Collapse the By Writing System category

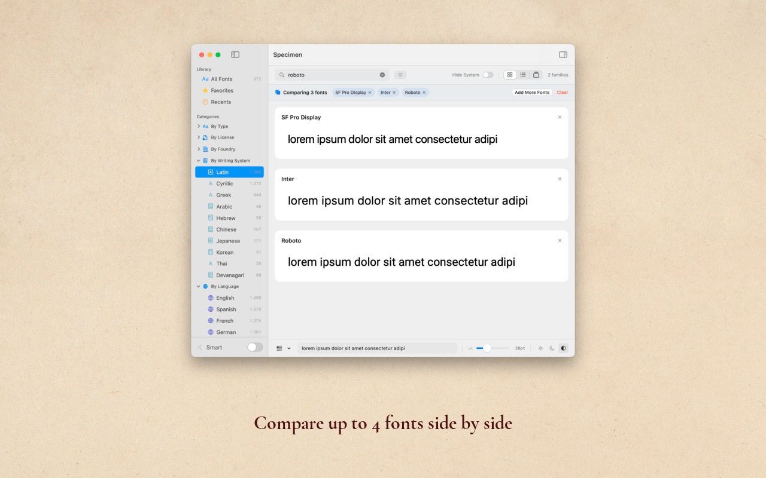click(x=199, y=161)
